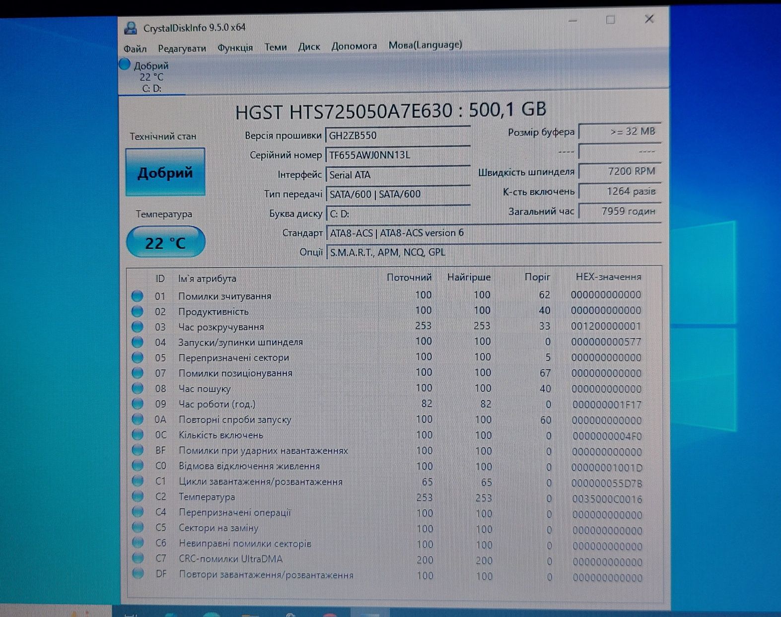Open the Редагувати menu

tap(182, 48)
